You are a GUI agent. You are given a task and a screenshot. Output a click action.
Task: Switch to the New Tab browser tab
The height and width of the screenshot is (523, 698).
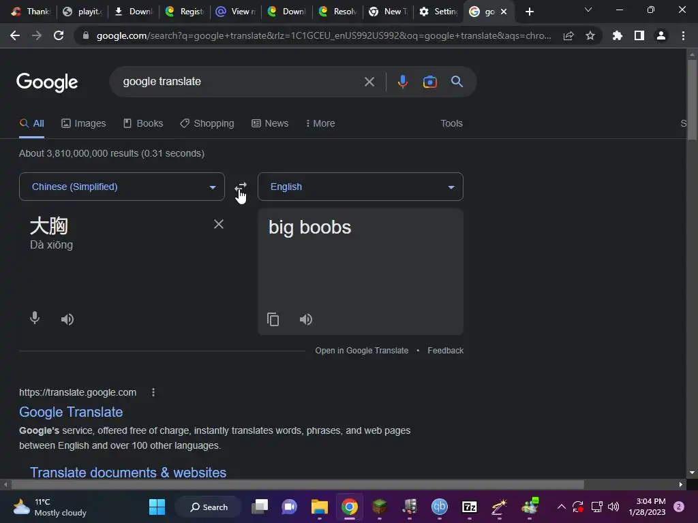[389, 12]
